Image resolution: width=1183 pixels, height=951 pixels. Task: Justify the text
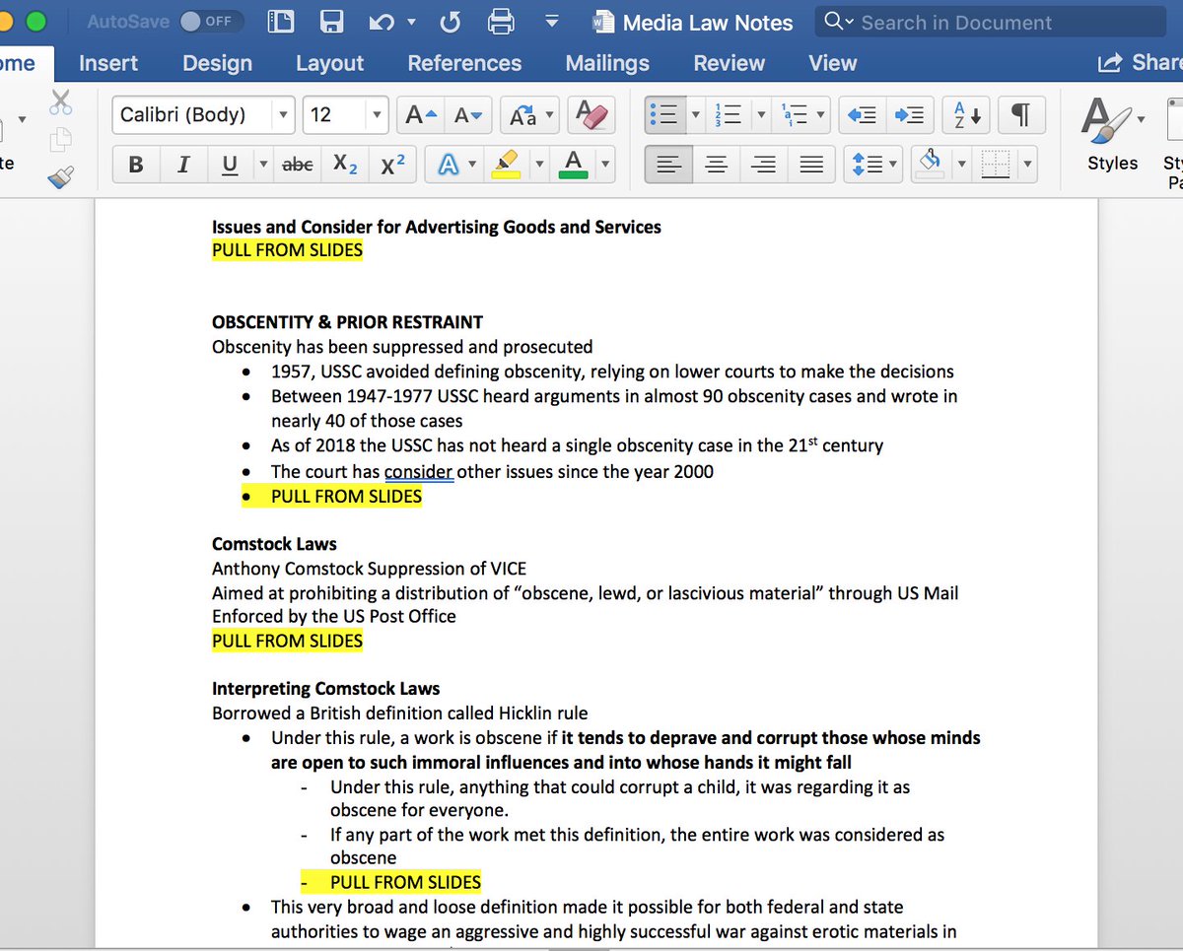pyautogui.click(x=811, y=165)
